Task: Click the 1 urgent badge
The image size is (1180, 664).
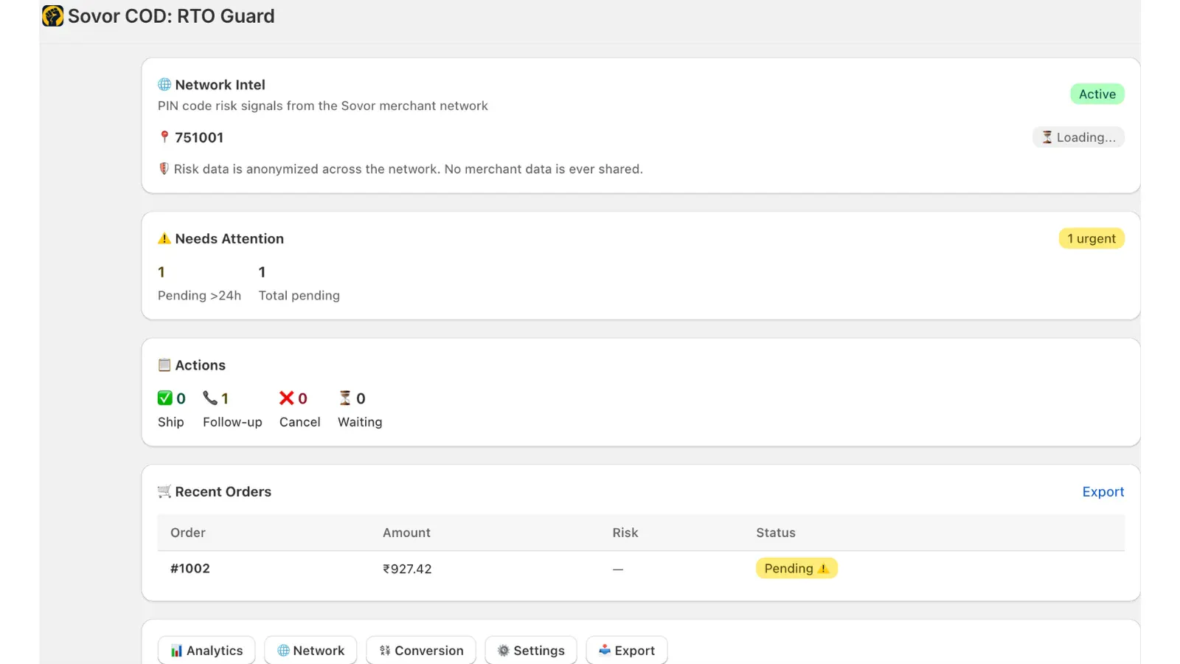Action: (1091, 239)
